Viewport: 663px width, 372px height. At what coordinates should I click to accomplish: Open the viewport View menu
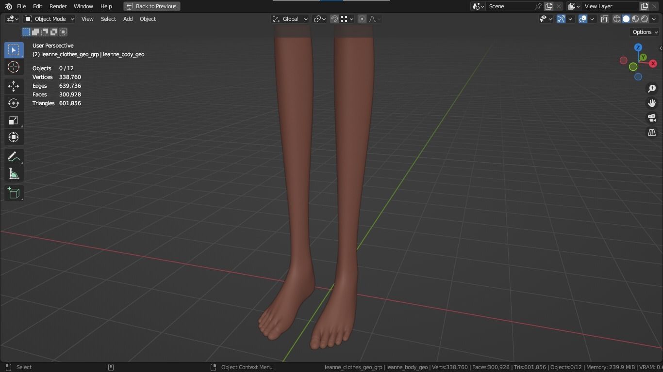[x=87, y=19]
